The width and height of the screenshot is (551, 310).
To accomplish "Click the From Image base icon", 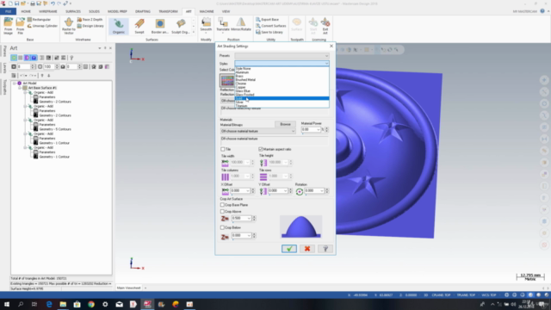I will (x=8, y=26).
